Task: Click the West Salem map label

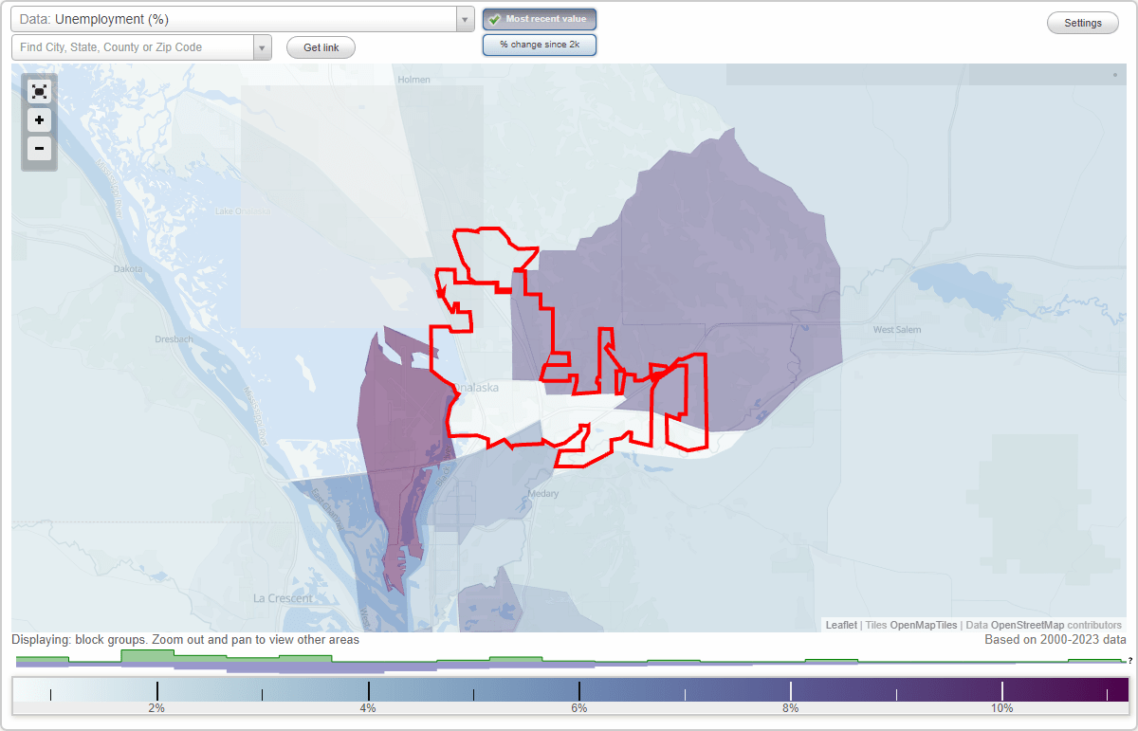Action: pos(897,329)
